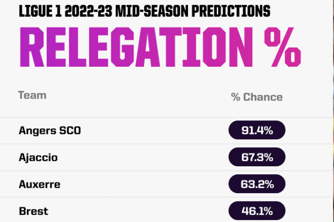This screenshot has height=222, width=334.
Task: Click the 67.3% chance badge
Action: click(x=257, y=158)
